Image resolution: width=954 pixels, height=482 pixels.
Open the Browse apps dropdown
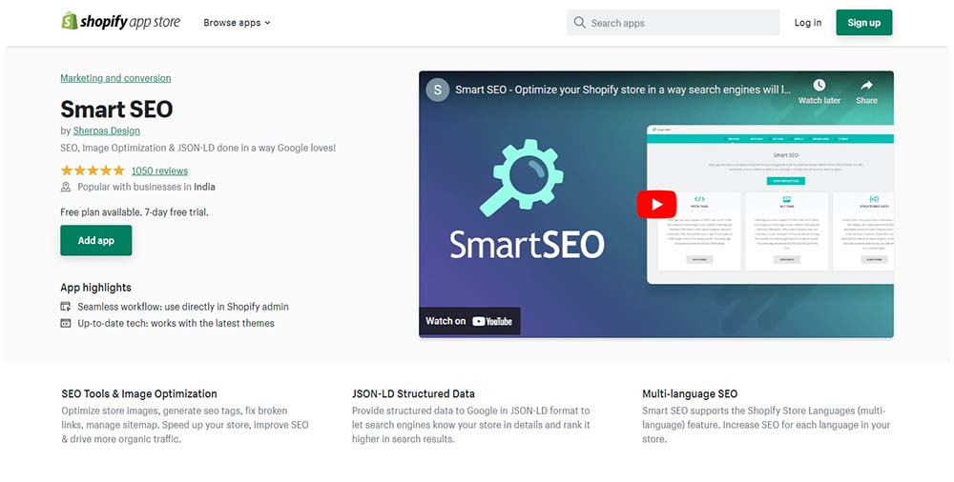coord(237,23)
